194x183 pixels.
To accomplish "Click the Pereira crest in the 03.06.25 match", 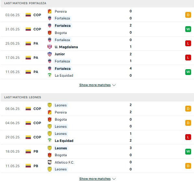I will tap(50, 11).
